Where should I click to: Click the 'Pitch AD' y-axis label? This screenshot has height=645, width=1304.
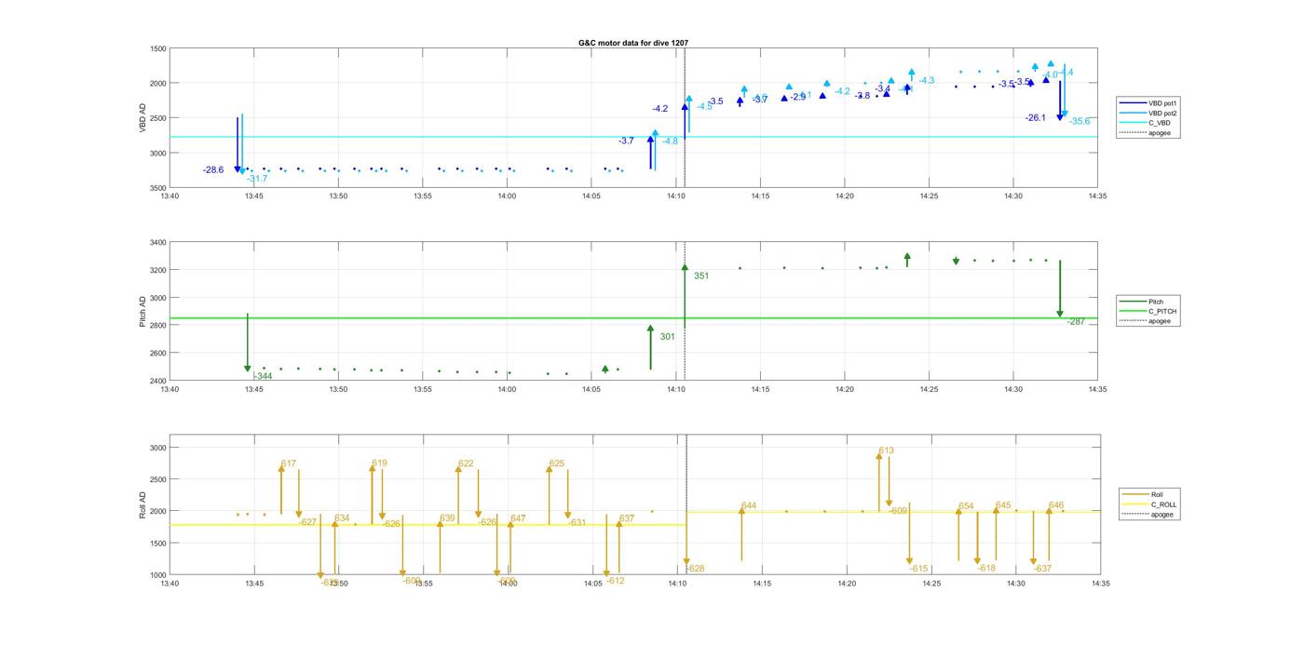143,312
